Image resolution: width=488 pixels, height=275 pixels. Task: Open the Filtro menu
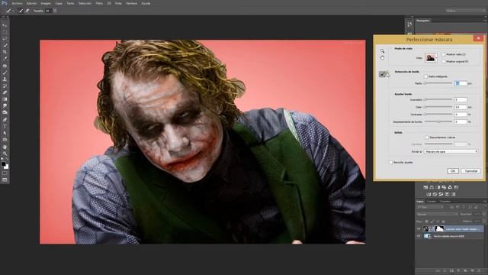pyautogui.click(x=99, y=3)
